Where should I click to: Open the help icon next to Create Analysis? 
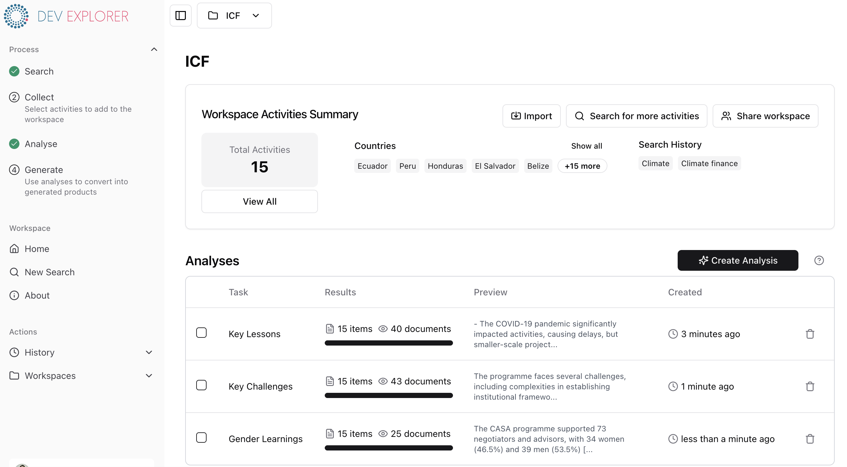point(819,260)
